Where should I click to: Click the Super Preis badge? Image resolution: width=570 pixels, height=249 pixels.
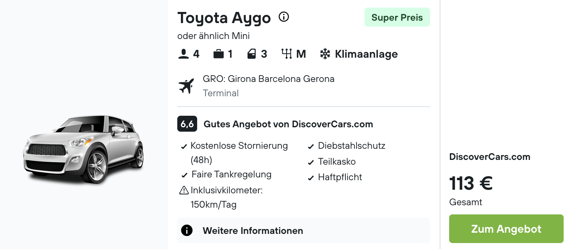[x=397, y=18]
